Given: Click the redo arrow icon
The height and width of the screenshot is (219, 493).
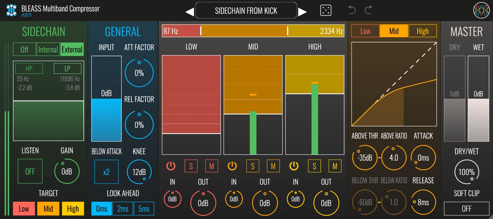Looking at the screenshot, I should 369,10.
